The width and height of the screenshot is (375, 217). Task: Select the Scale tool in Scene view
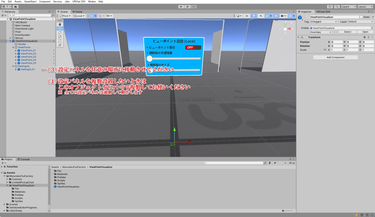pyautogui.click(x=60, y=37)
